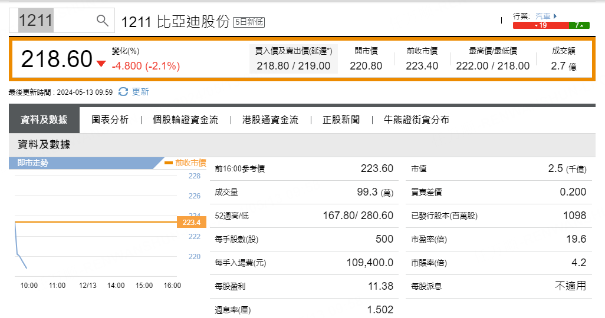Click the turnover value 2.7 億
This screenshot has height=318, width=605.
pyautogui.click(x=564, y=66)
